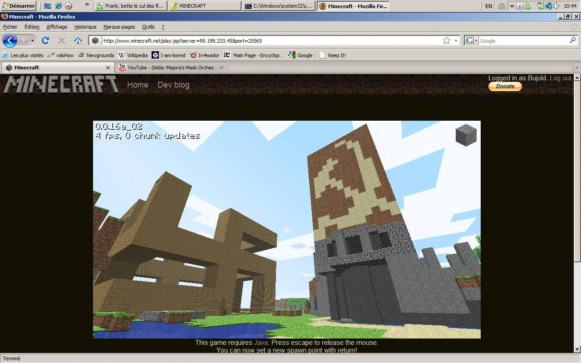Click the keyboard icon beside EN
Viewport: 581px width, 363px height.
click(x=502, y=6)
